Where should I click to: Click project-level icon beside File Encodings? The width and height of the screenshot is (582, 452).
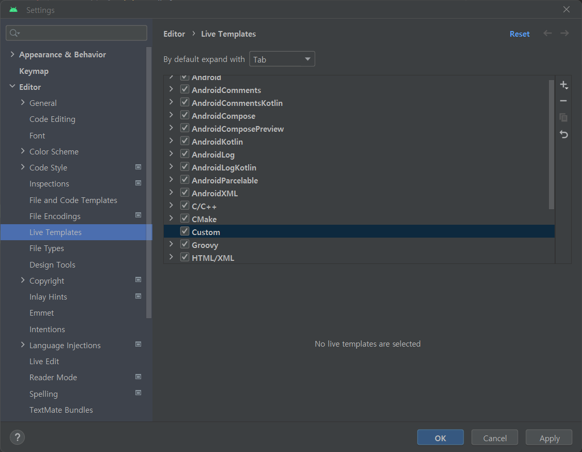[x=138, y=215]
